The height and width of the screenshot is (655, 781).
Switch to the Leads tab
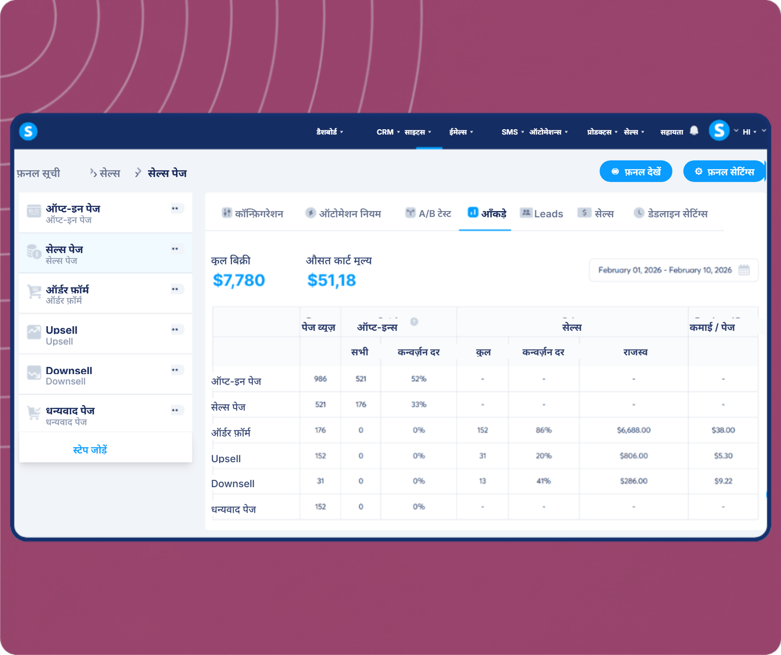(541, 214)
